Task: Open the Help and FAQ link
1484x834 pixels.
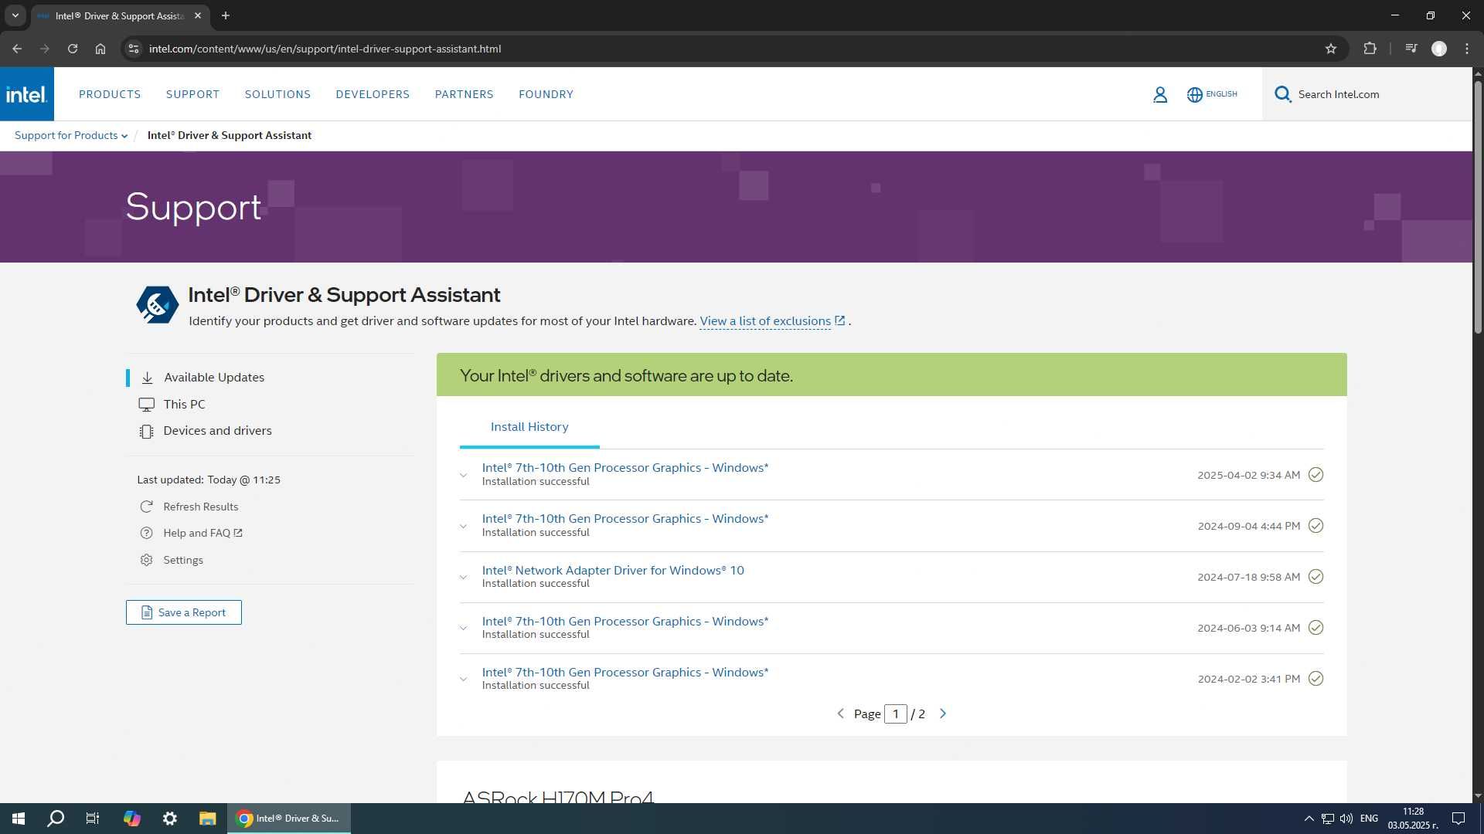Action: [x=203, y=533]
